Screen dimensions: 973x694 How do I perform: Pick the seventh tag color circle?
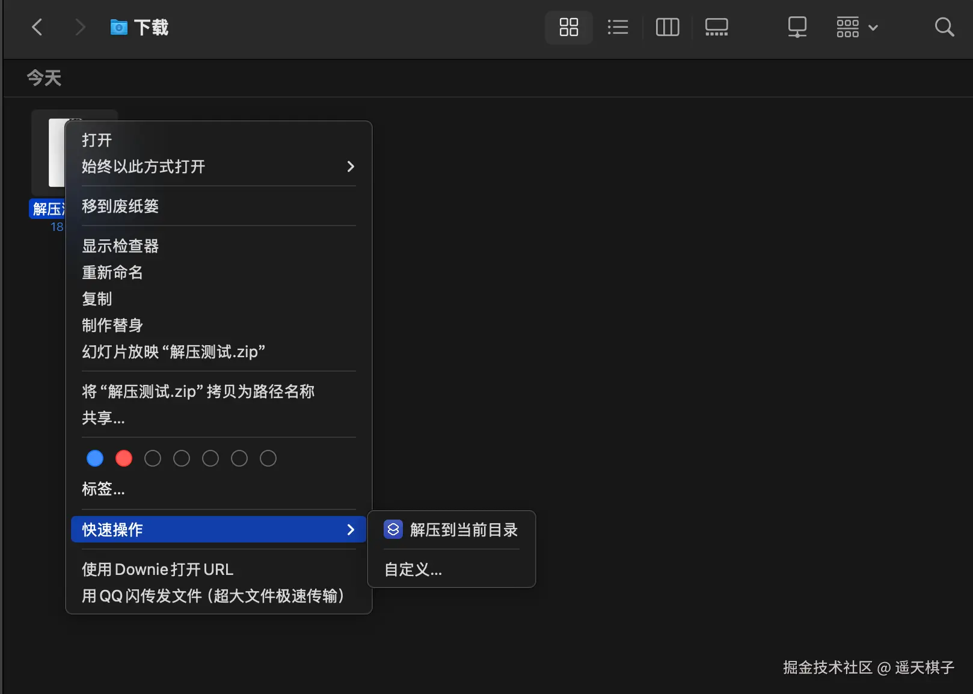coord(268,458)
